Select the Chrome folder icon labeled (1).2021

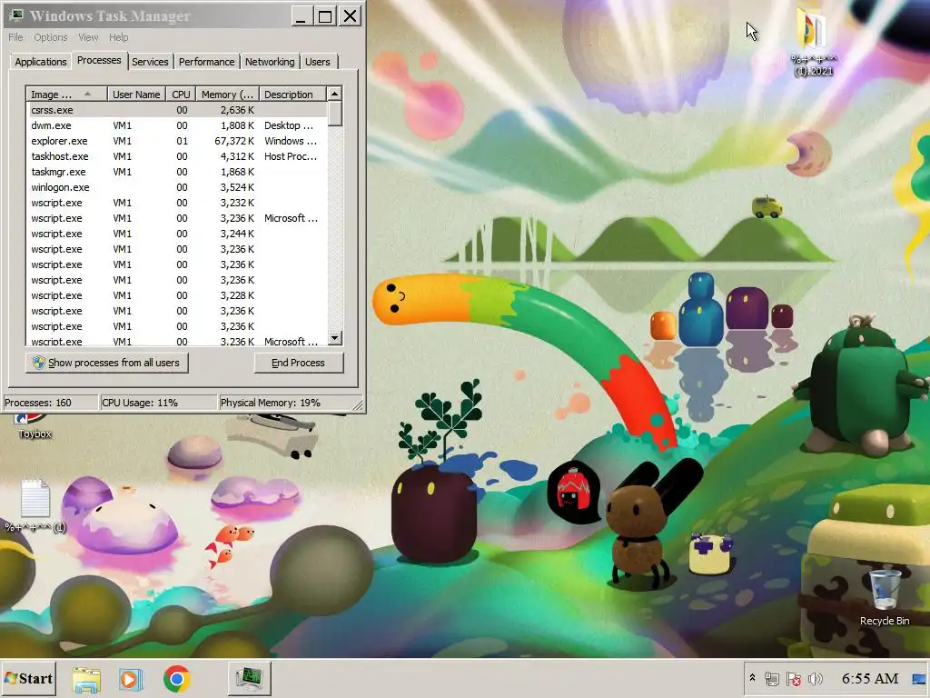point(813,42)
